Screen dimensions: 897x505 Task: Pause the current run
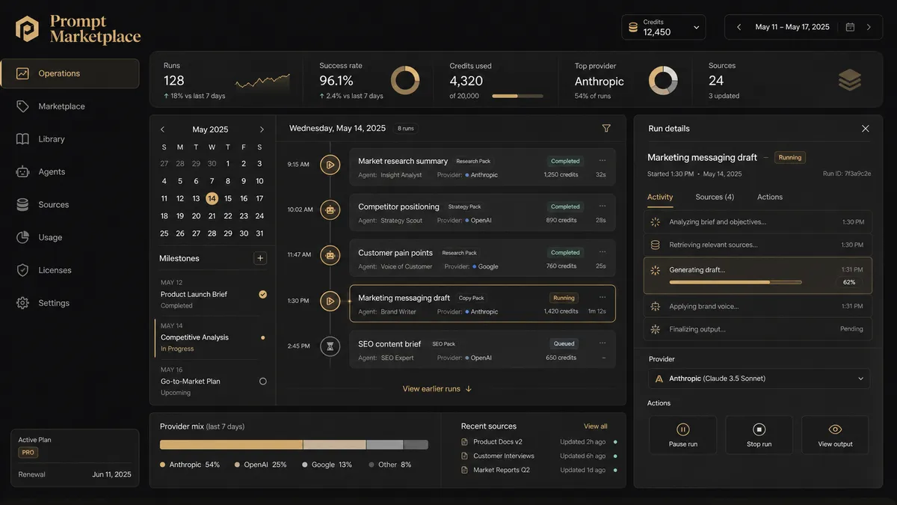pyautogui.click(x=682, y=435)
